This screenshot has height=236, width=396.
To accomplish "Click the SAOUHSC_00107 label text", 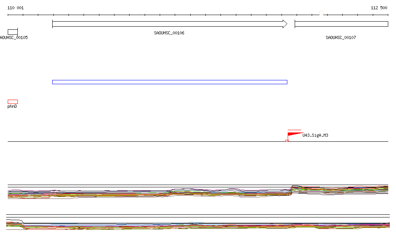I will 341,37.
